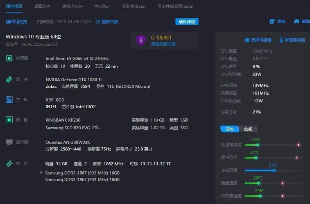Open 查看评测详情 link

[x=163, y=44]
